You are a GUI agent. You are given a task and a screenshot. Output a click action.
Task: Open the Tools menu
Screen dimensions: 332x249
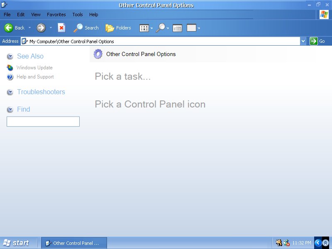tap(78, 15)
